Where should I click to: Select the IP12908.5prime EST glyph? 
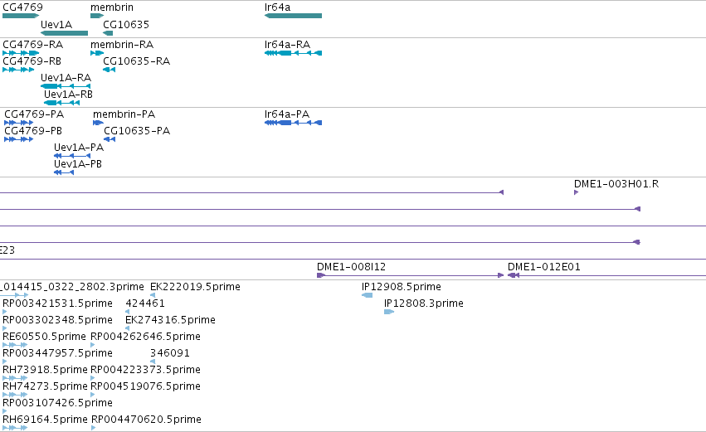pyautogui.click(x=367, y=295)
